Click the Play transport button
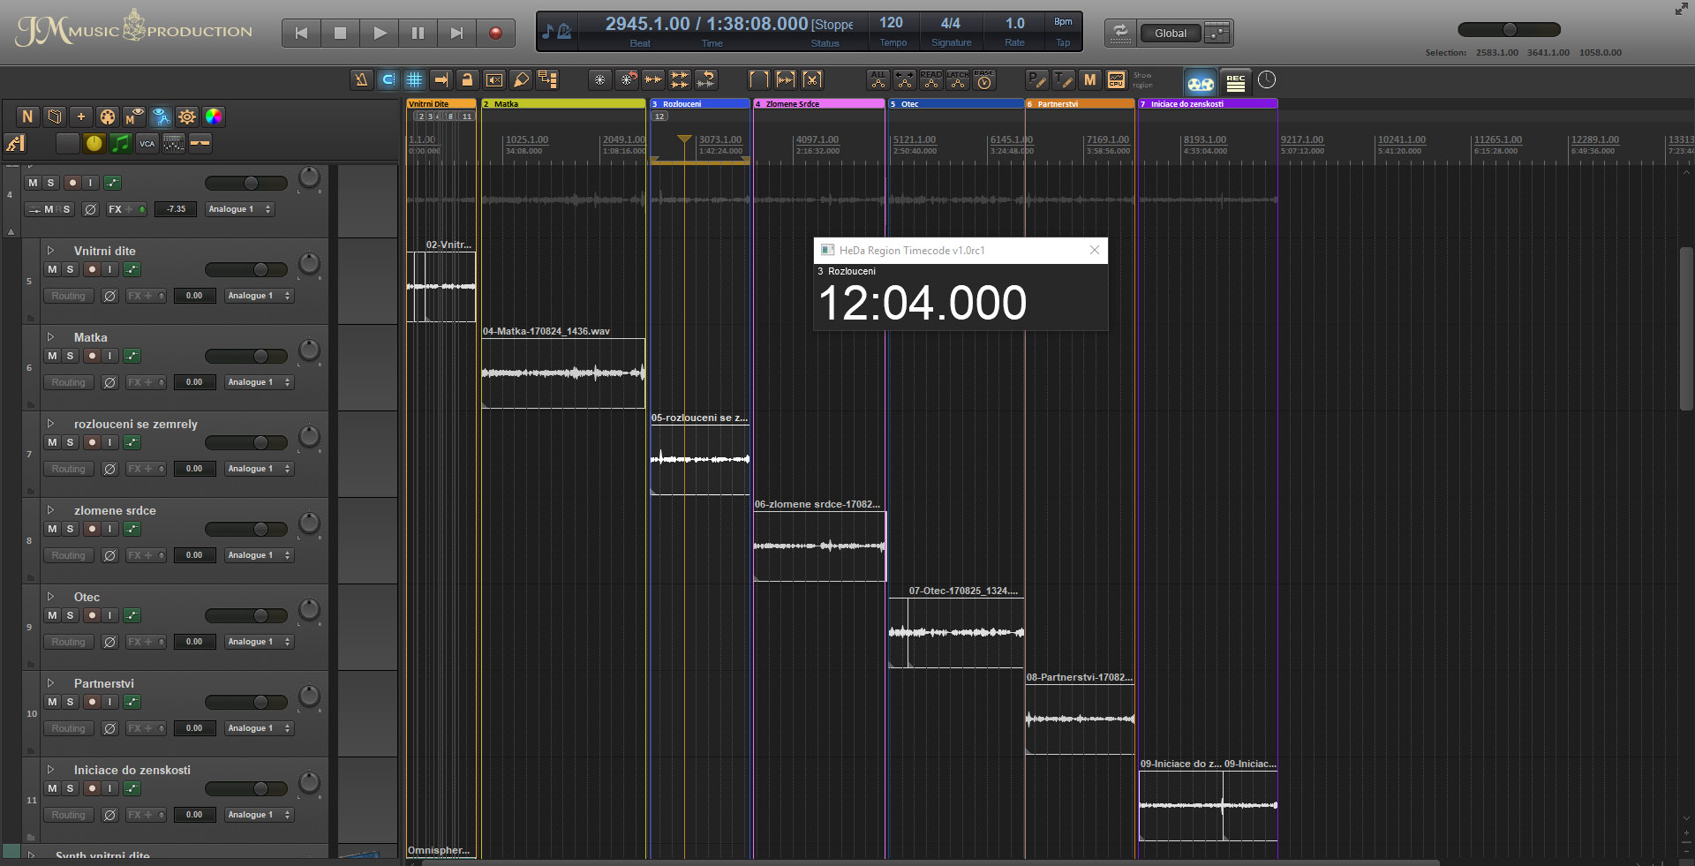1695x866 pixels. [380, 33]
